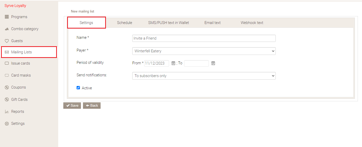Image resolution: width=362 pixels, height=147 pixels.
Task: Switch to the Schedule tab
Action: (125, 23)
